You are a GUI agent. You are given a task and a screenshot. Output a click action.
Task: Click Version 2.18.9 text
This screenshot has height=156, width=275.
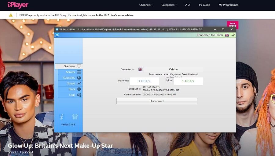coord(68,124)
